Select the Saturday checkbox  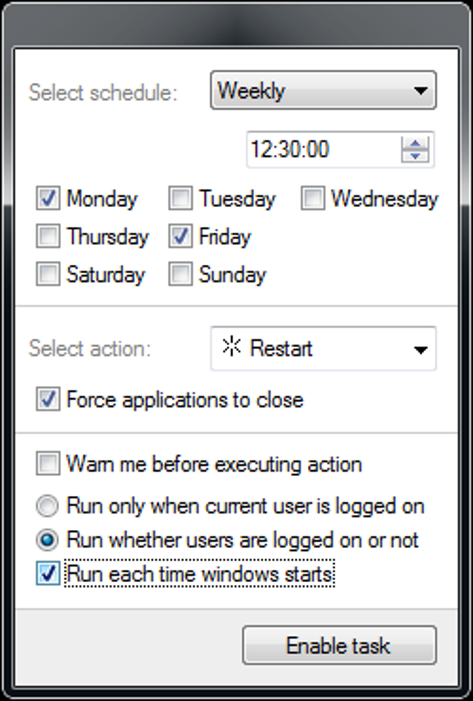click(48, 274)
